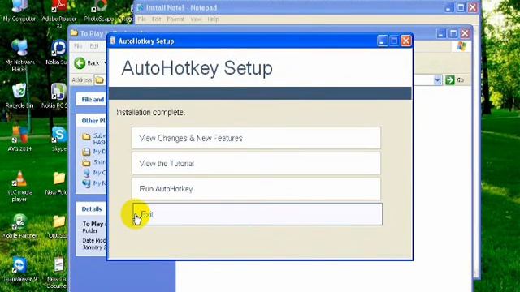Close the AutoHotkey Setup window
The width and height of the screenshot is (520, 292).
click(406, 41)
